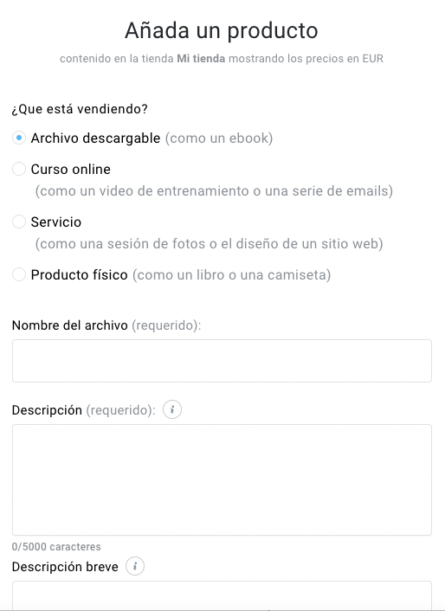The image size is (445, 611).
Task: Choose the Curso online radio button
Action: point(19,169)
